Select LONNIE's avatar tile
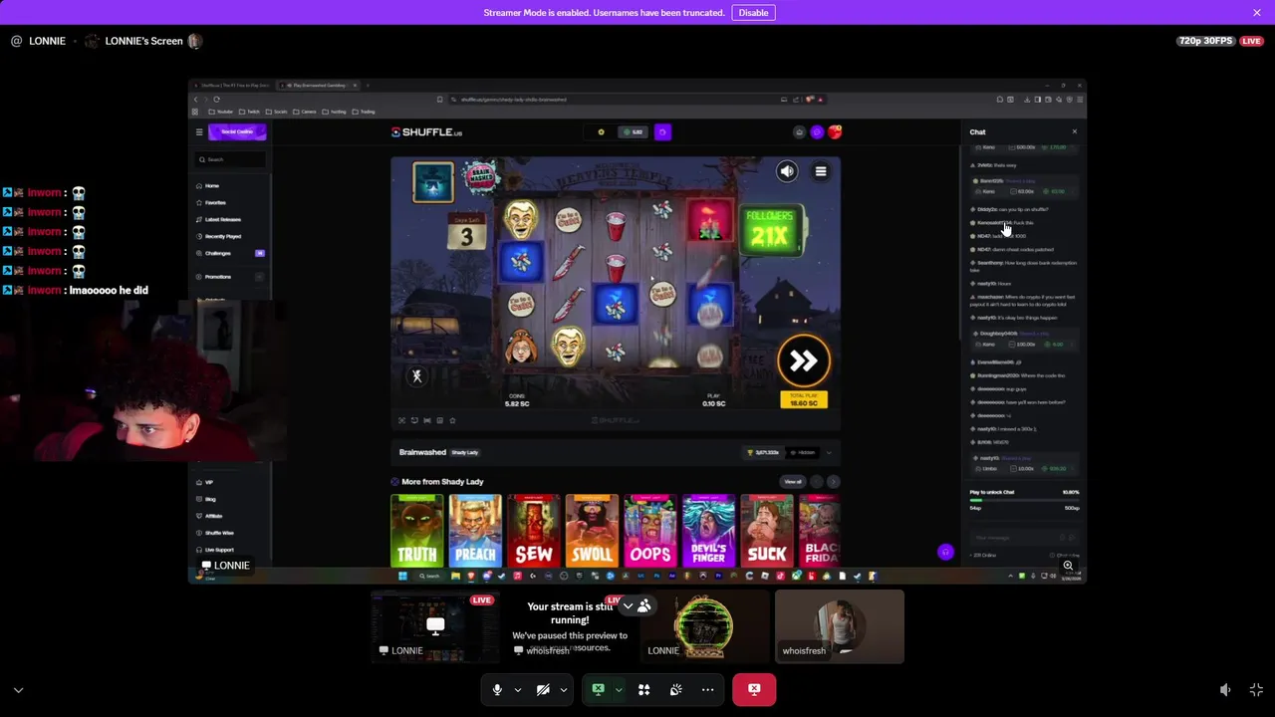This screenshot has height=717, width=1275. pyautogui.click(x=704, y=626)
